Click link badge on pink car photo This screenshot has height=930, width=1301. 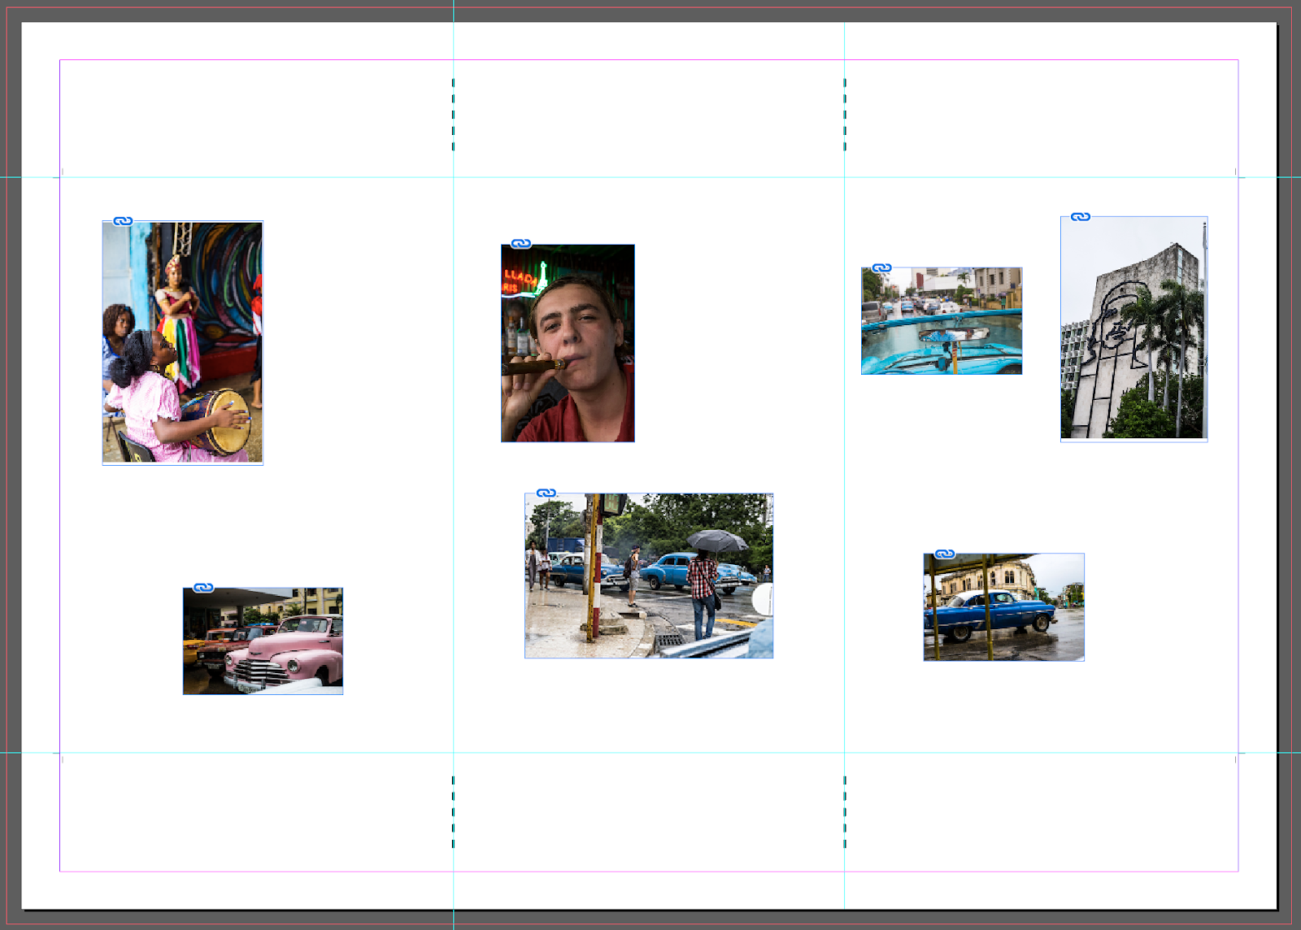point(203,588)
